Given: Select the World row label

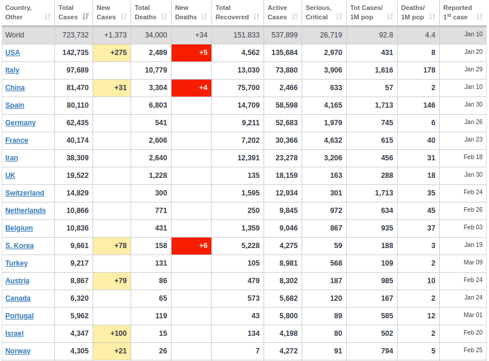Looking at the screenshot, I should click(x=15, y=35).
